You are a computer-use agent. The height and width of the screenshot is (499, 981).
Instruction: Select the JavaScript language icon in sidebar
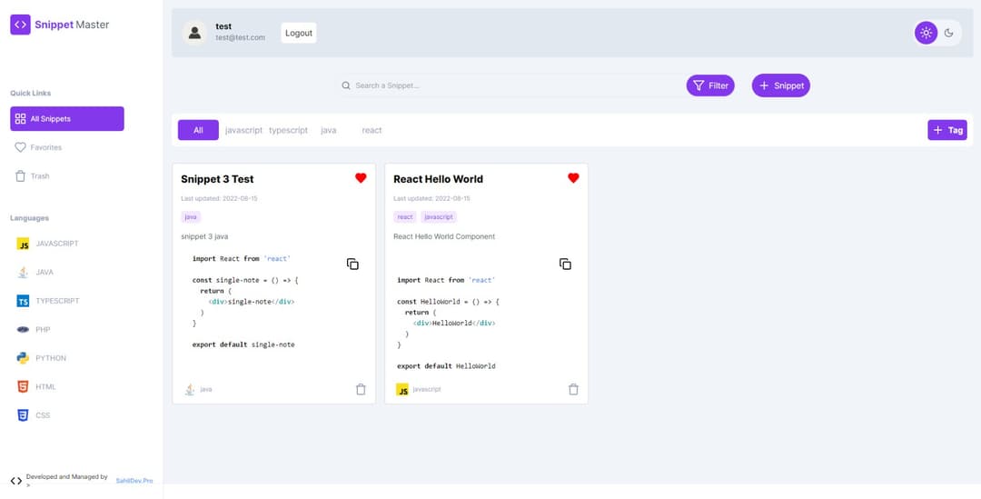[x=23, y=244]
